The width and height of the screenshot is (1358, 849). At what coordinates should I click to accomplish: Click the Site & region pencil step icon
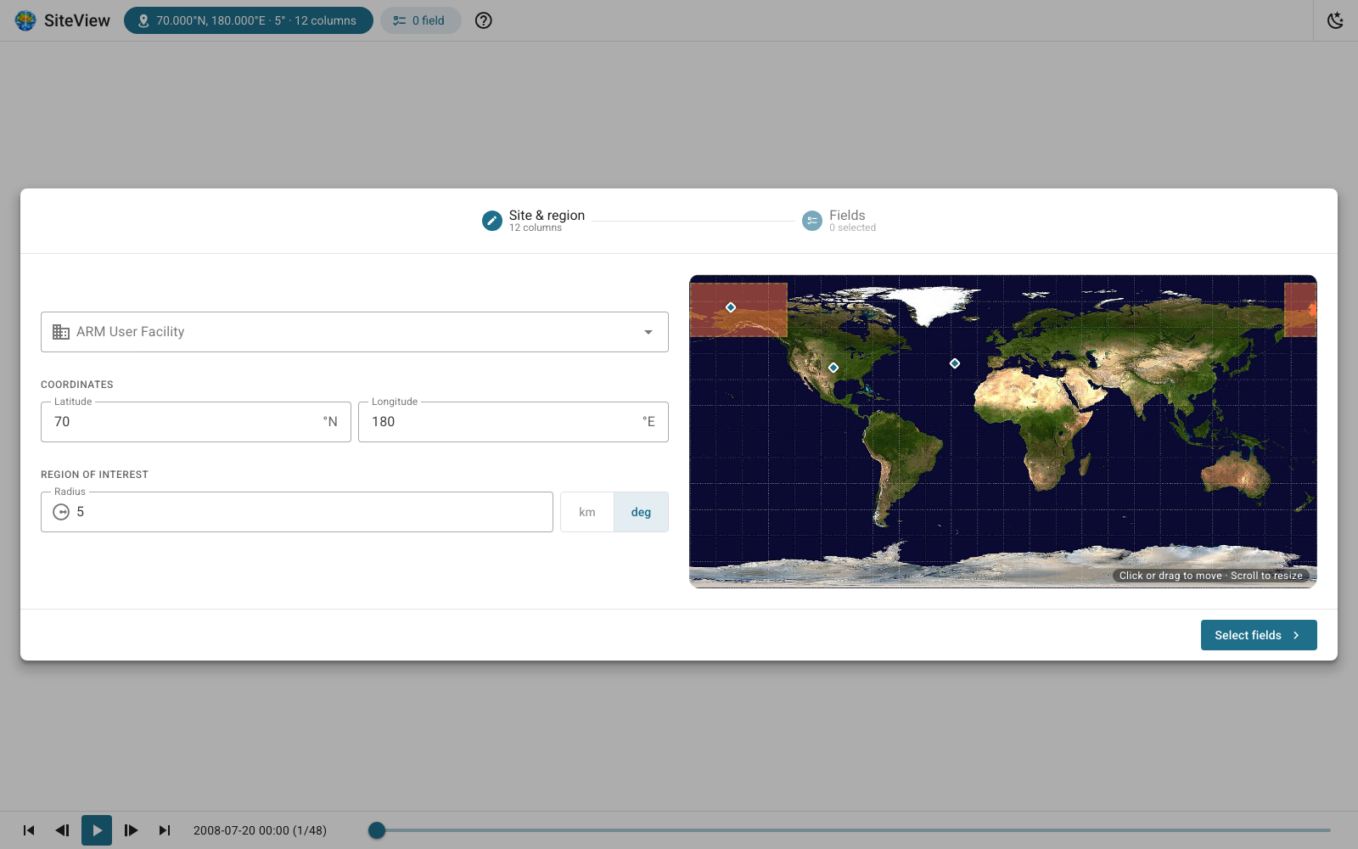[x=492, y=221]
